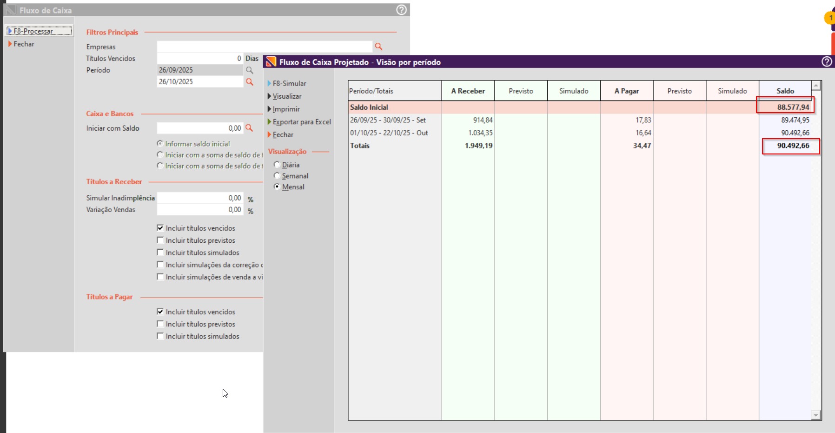
Task: Click the Simular Inadimplência percentage field
Action: (x=200, y=198)
